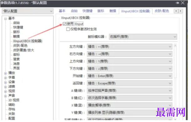The height and width of the screenshot is (122, 191).
Task: Select 简索 in the settings tree
Action: coord(17,59)
